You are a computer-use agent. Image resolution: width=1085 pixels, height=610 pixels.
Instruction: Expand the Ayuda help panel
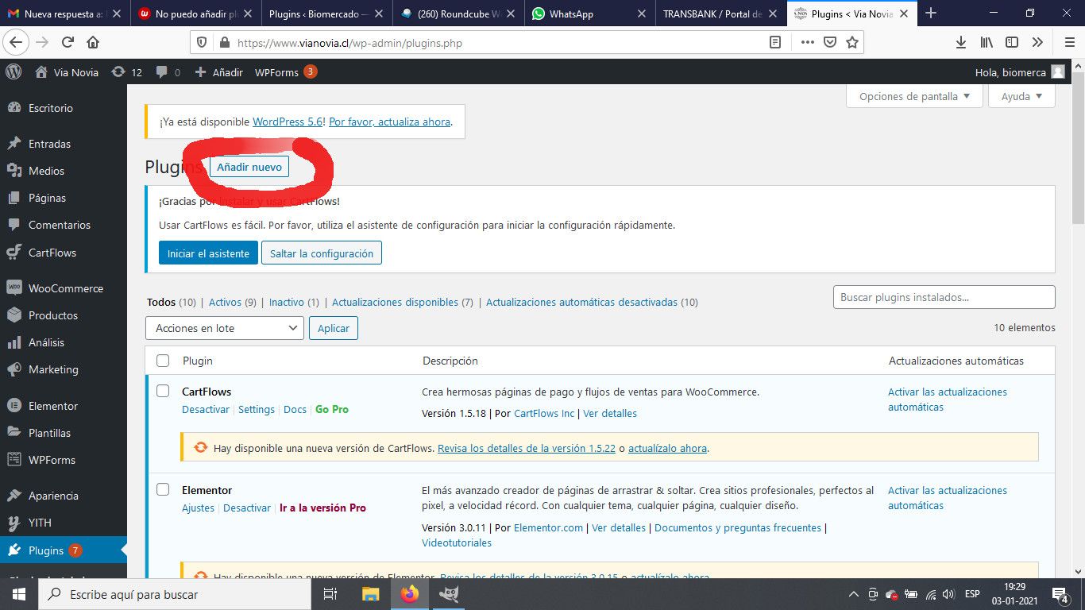1021,96
